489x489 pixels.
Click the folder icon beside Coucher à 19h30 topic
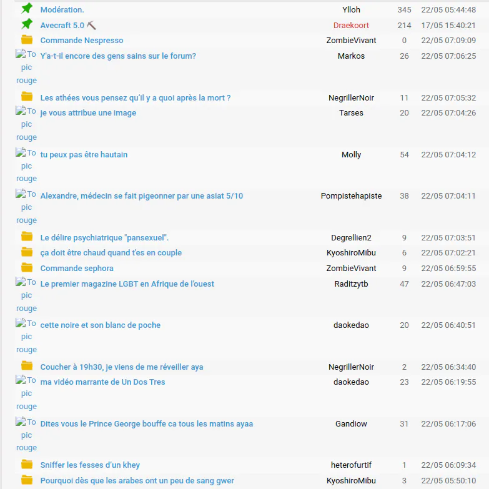pos(27,366)
